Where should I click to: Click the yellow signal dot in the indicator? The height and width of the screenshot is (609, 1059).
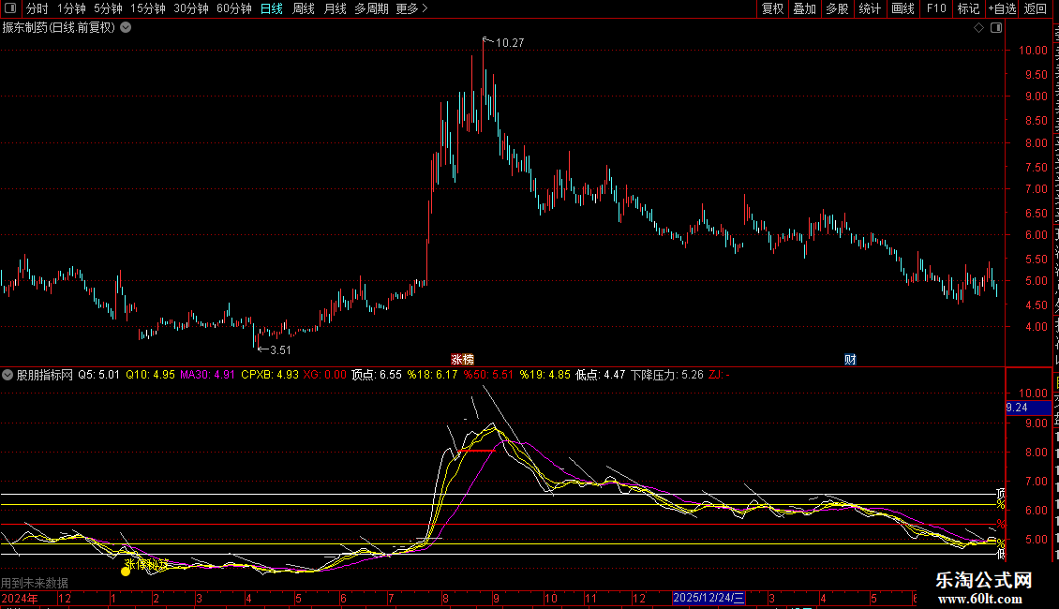point(126,572)
